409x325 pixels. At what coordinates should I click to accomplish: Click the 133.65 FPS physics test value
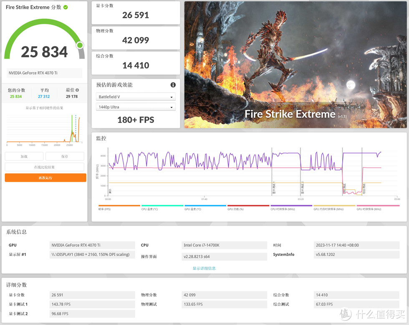225,304
